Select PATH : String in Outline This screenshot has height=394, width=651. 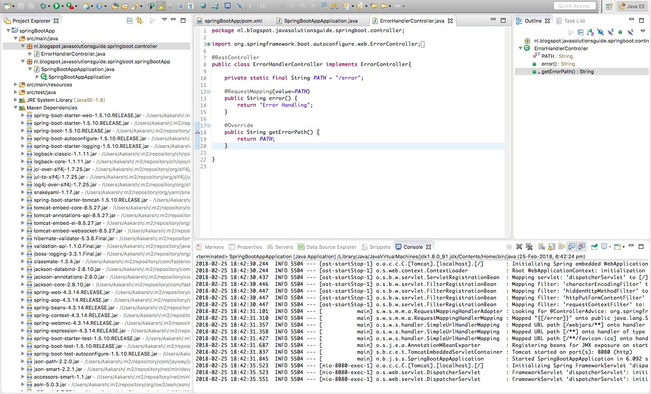coord(557,56)
